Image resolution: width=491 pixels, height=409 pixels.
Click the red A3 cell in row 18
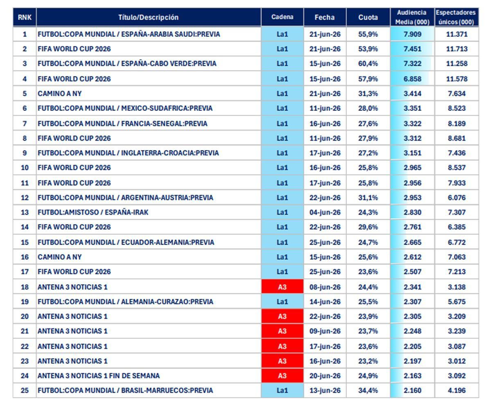click(x=282, y=287)
